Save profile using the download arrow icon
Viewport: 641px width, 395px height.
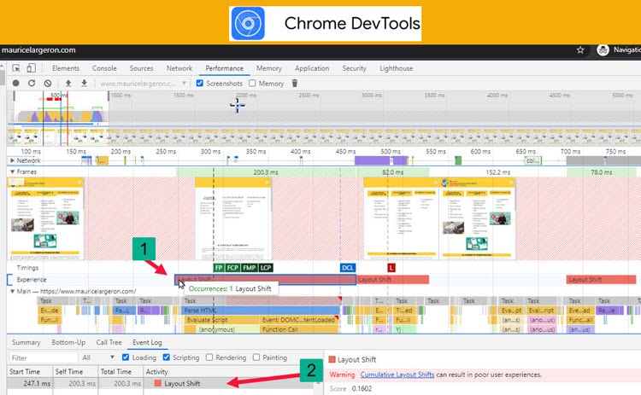[x=84, y=84]
